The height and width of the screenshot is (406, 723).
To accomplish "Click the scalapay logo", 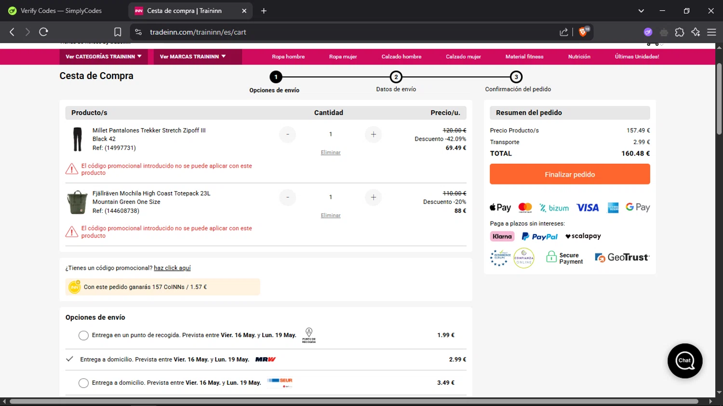I will (583, 236).
